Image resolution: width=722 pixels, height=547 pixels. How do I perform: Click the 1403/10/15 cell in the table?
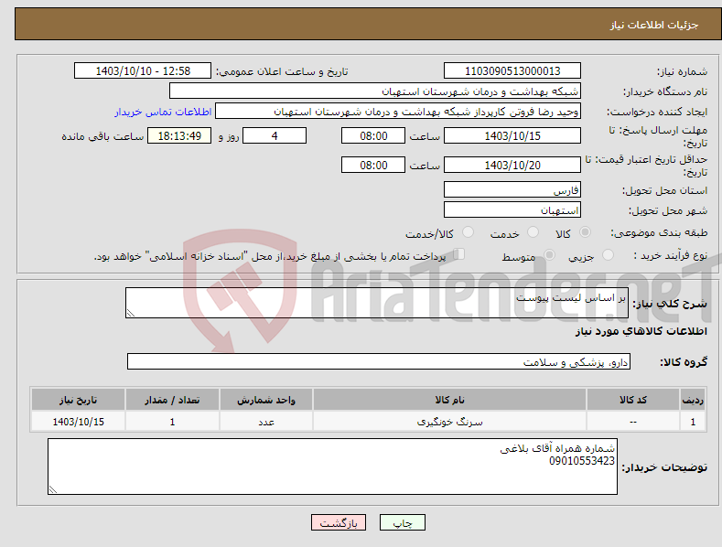[x=79, y=422]
